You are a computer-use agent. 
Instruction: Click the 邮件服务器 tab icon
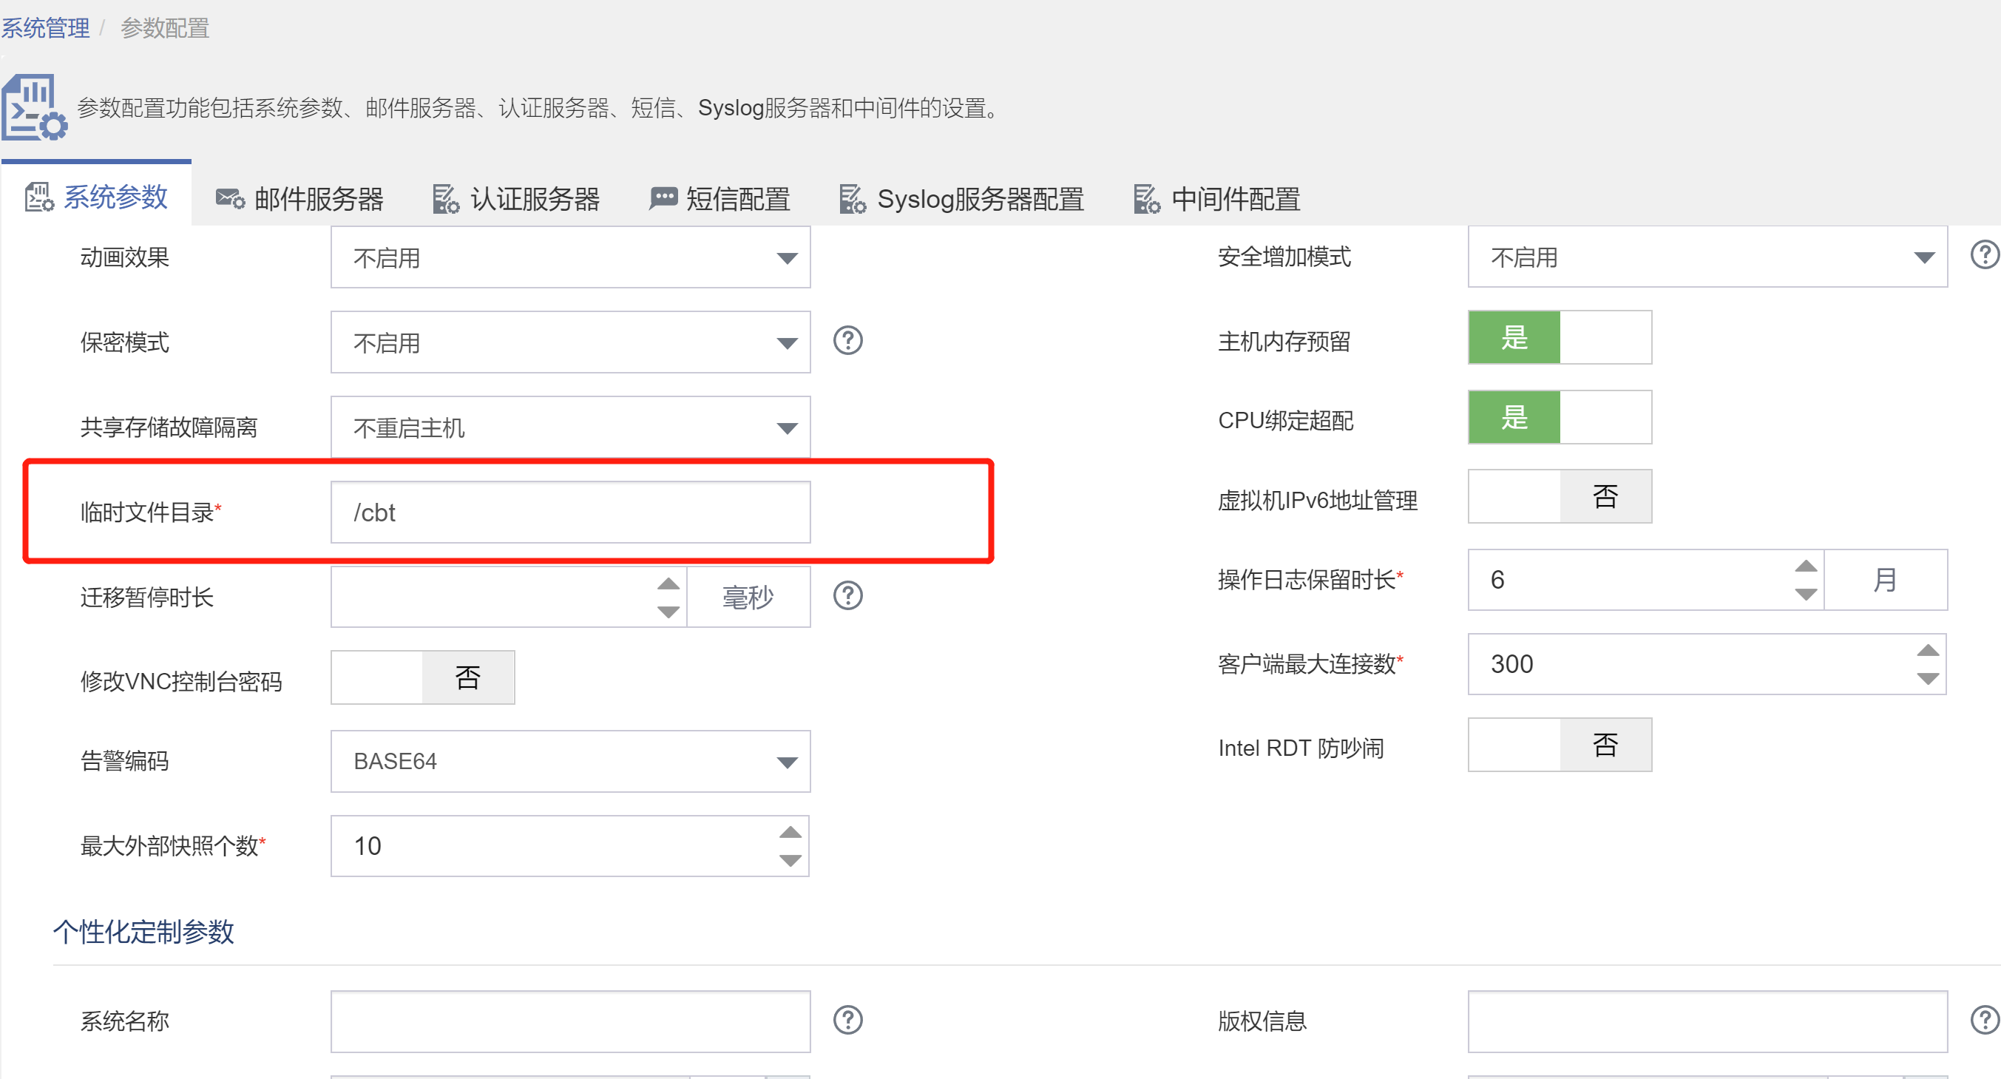pyautogui.click(x=230, y=199)
